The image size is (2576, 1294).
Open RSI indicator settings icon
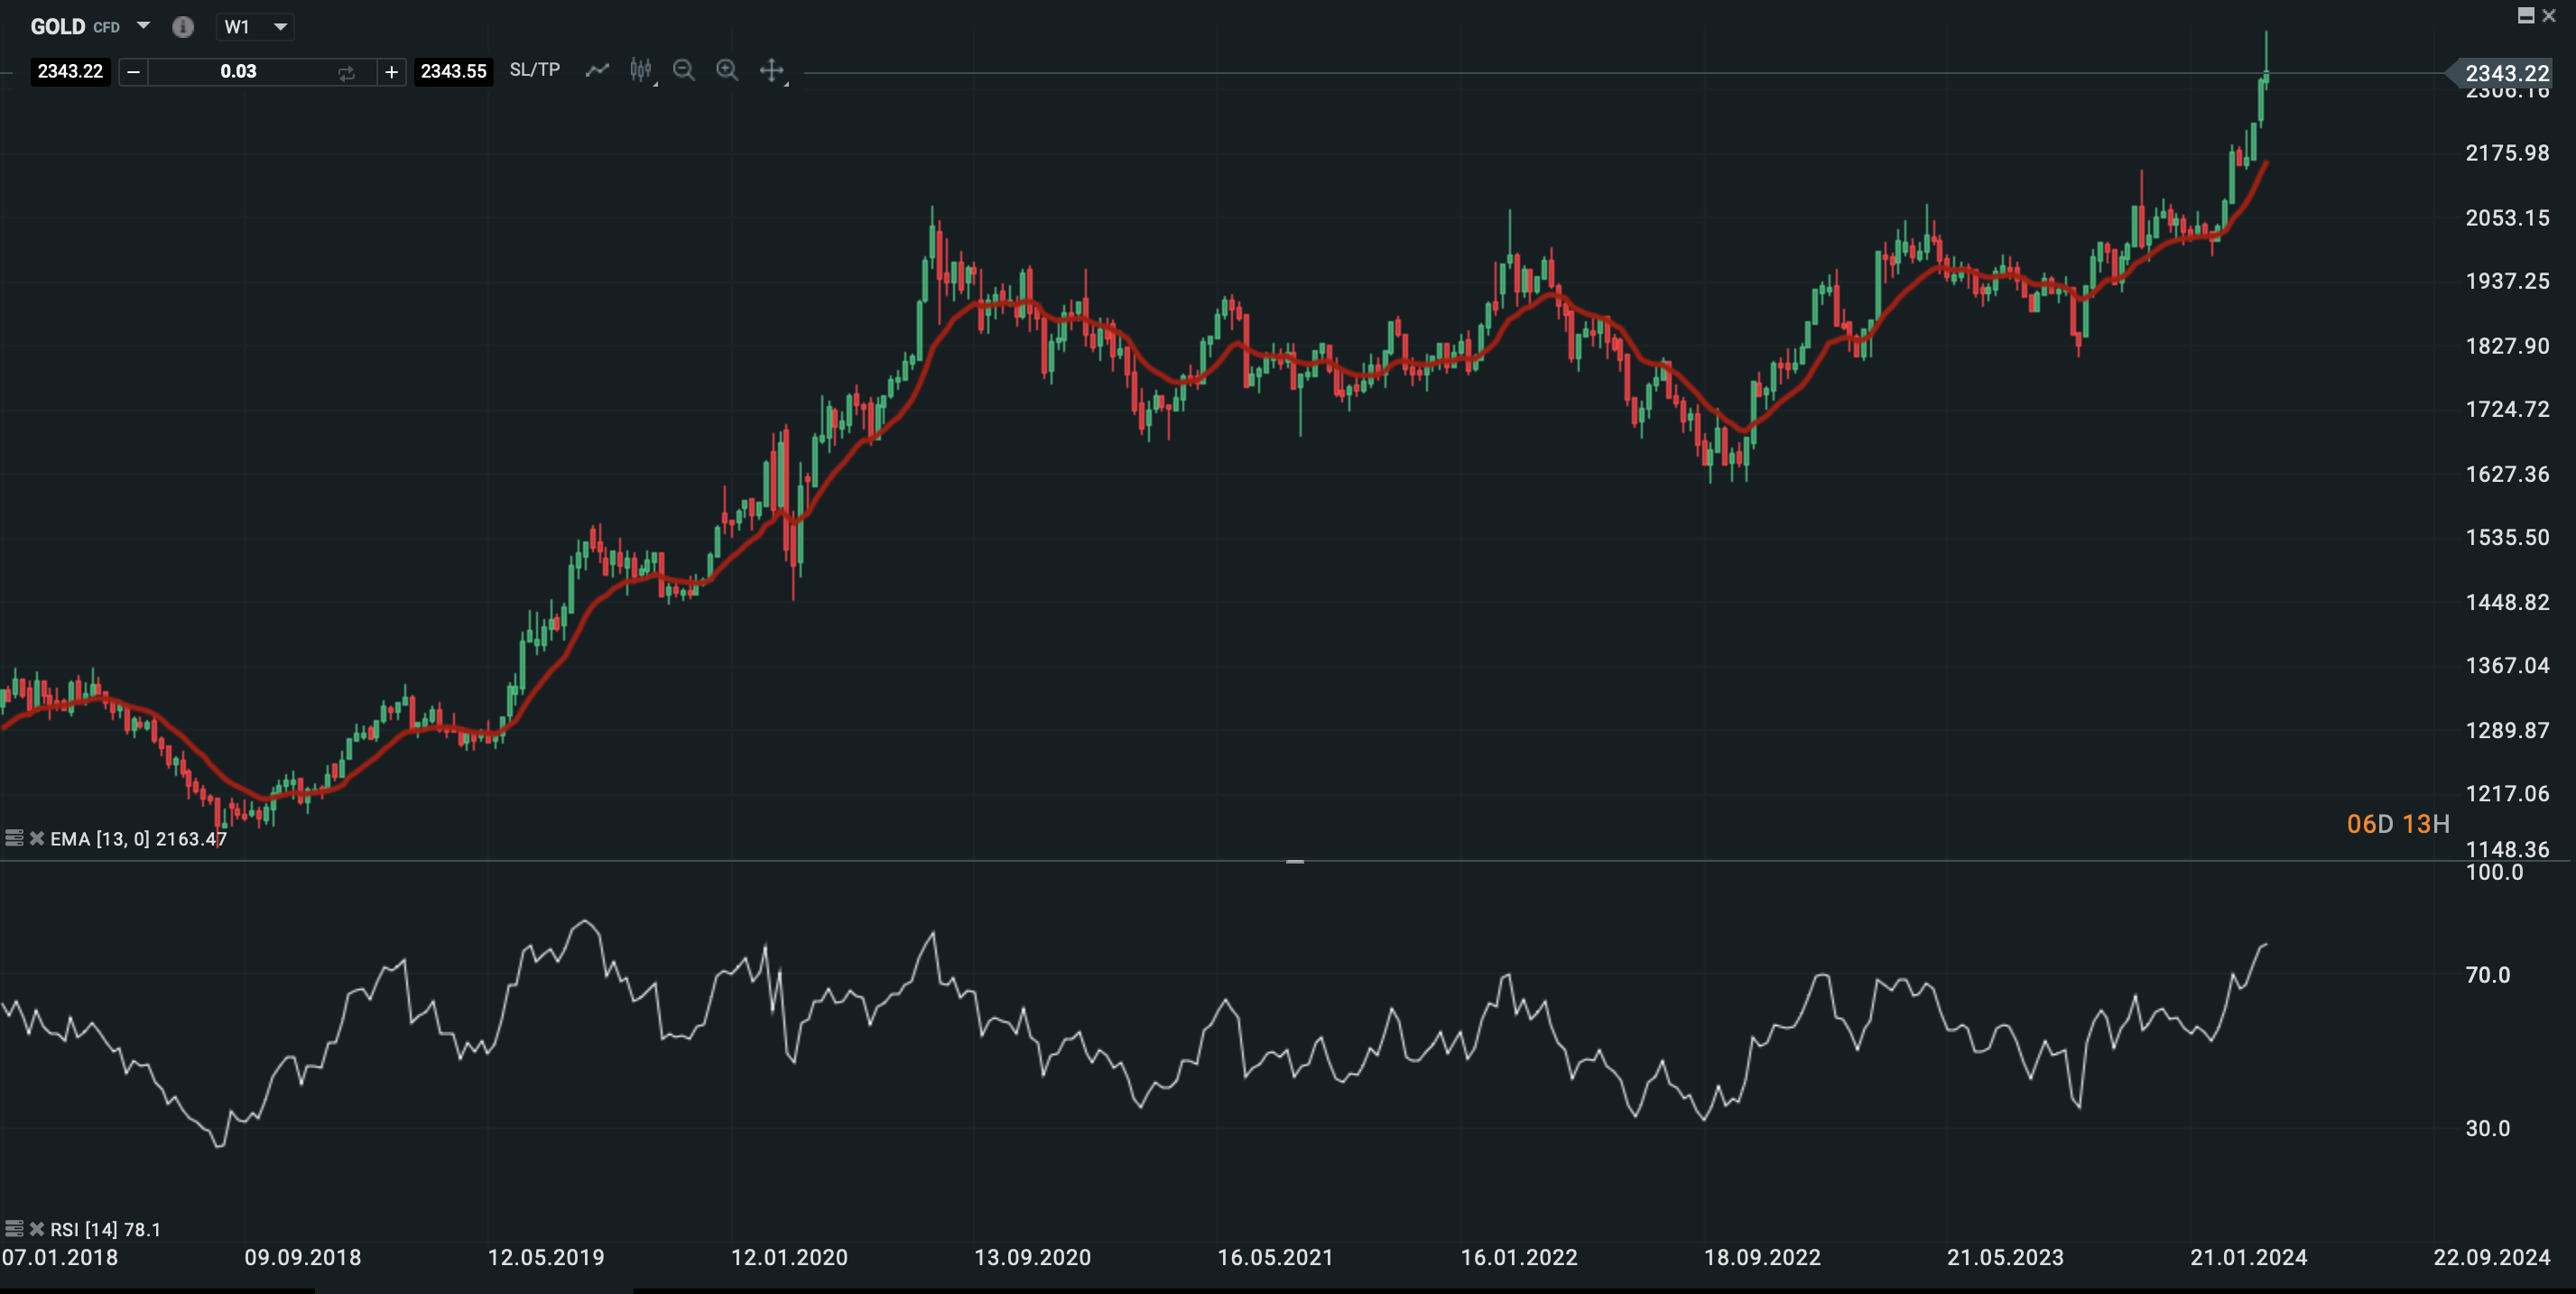(x=14, y=1229)
